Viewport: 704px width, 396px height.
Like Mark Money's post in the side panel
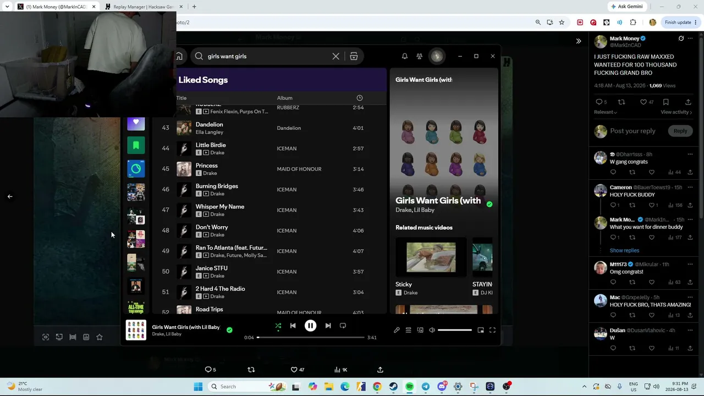643,102
